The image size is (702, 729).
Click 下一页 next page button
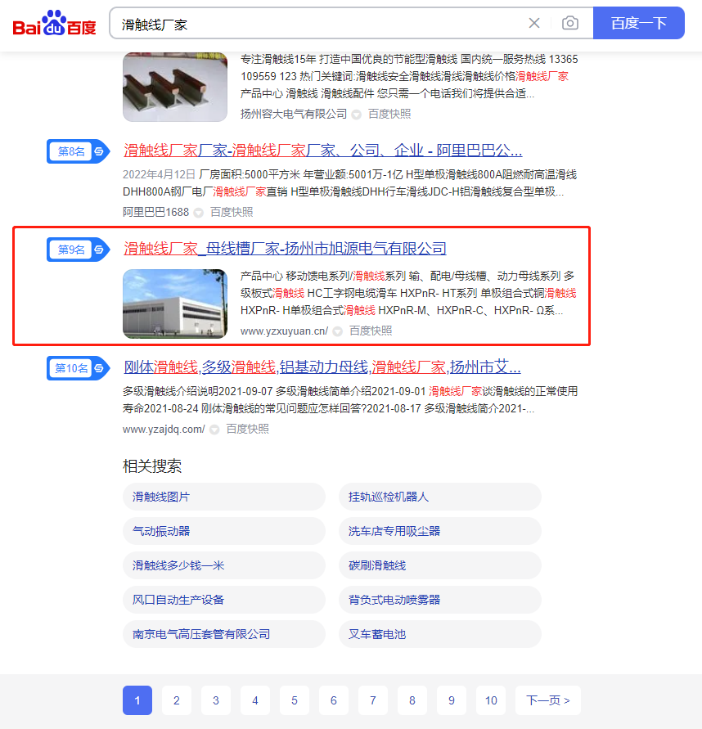[x=548, y=700]
